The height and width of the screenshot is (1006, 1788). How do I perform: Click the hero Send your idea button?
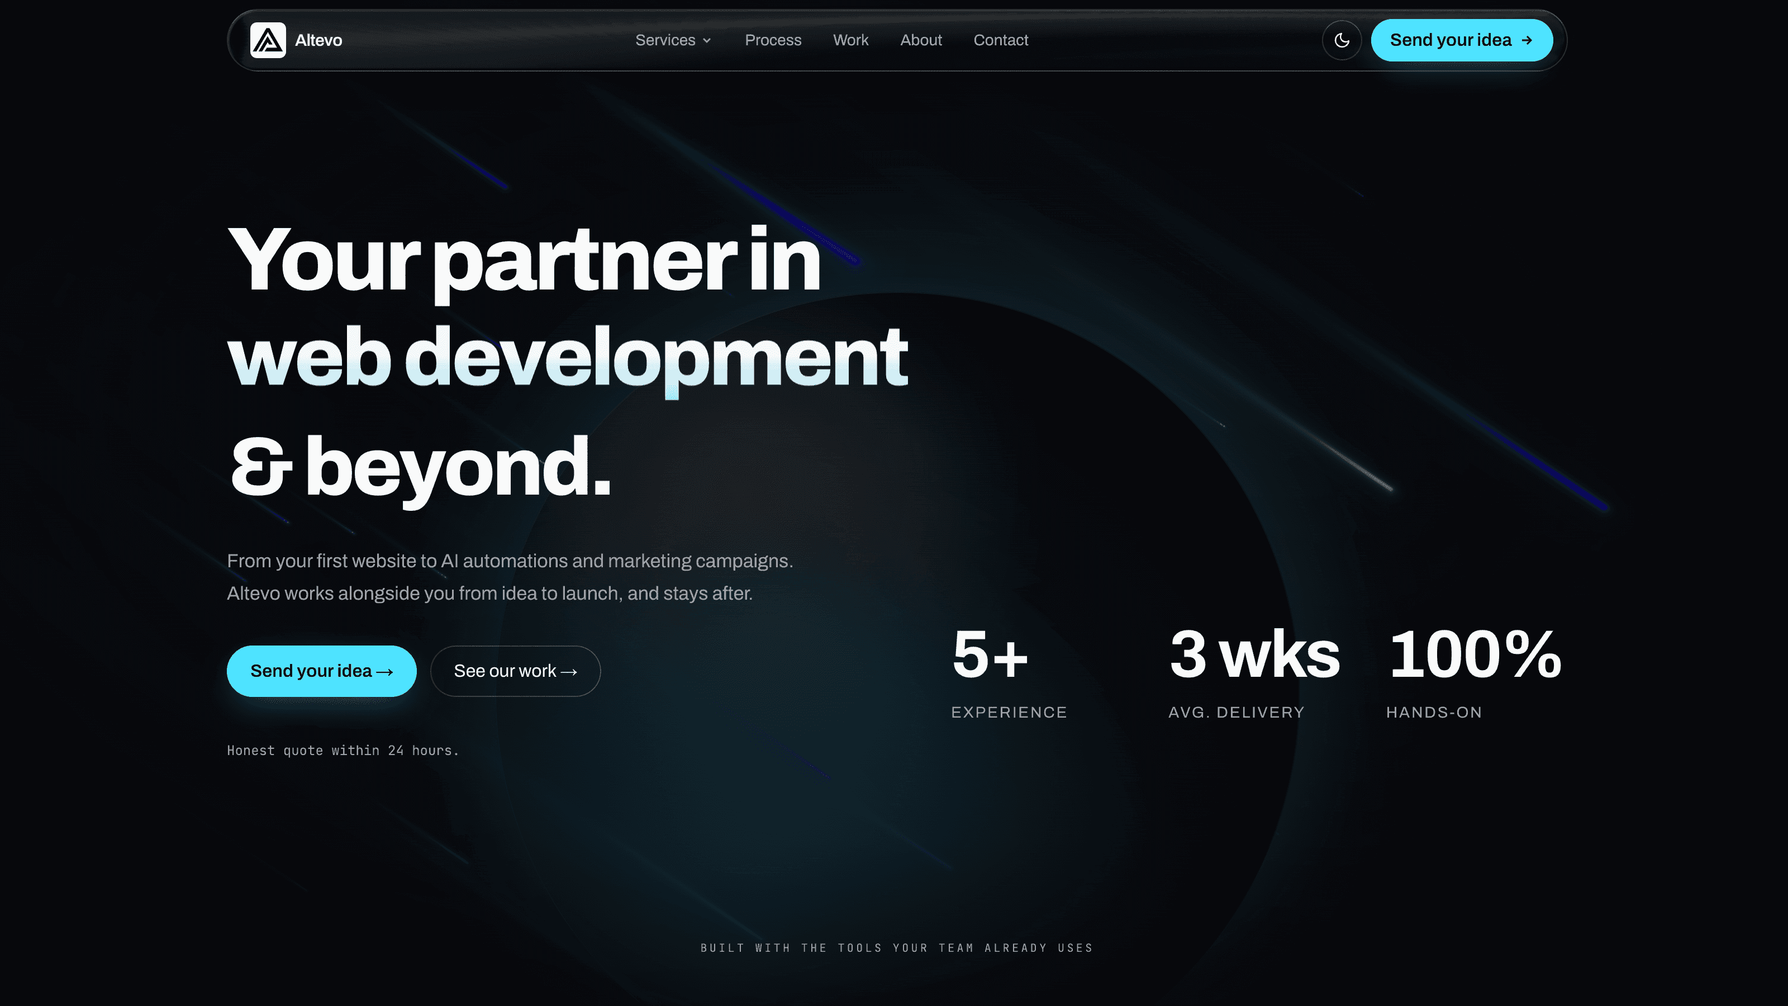click(x=321, y=671)
